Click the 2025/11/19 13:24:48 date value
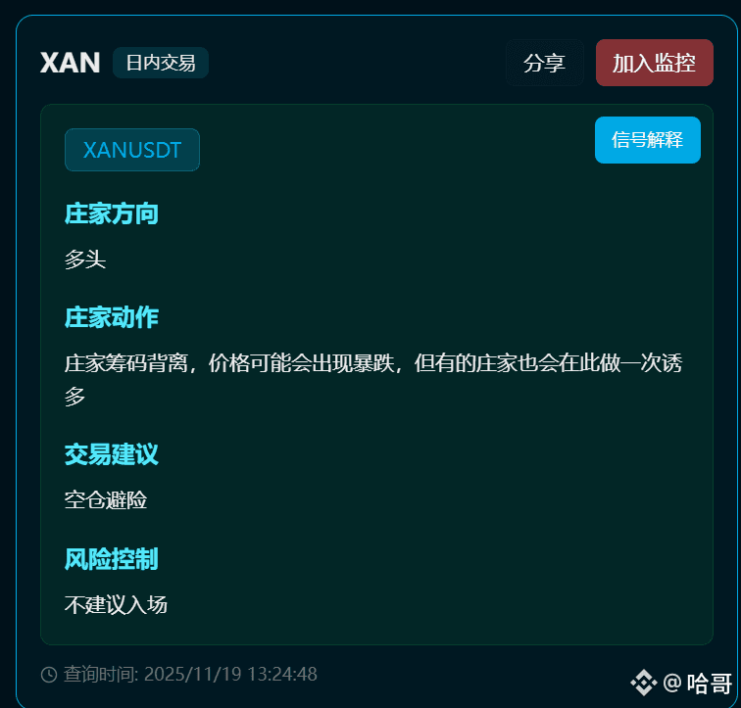The width and height of the screenshot is (741, 708). pos(230,674)
